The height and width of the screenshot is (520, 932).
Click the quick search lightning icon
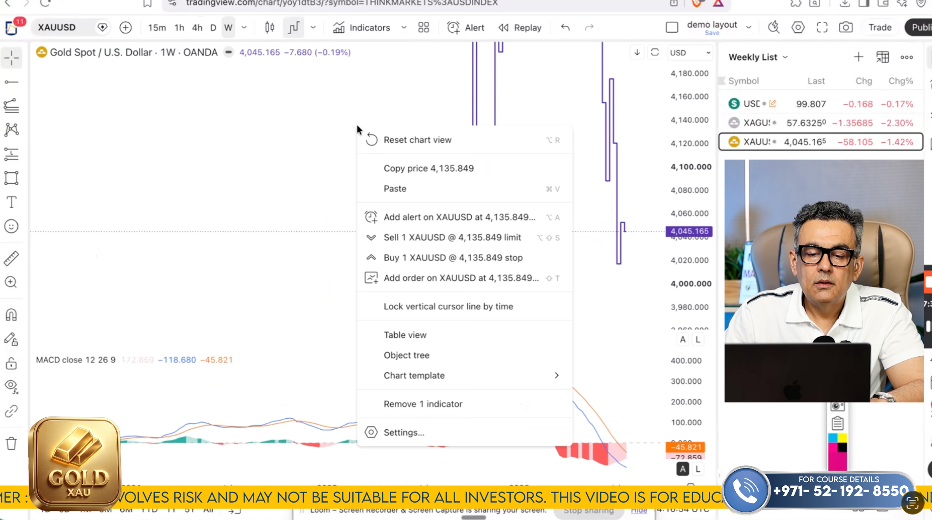coord(774,27)
